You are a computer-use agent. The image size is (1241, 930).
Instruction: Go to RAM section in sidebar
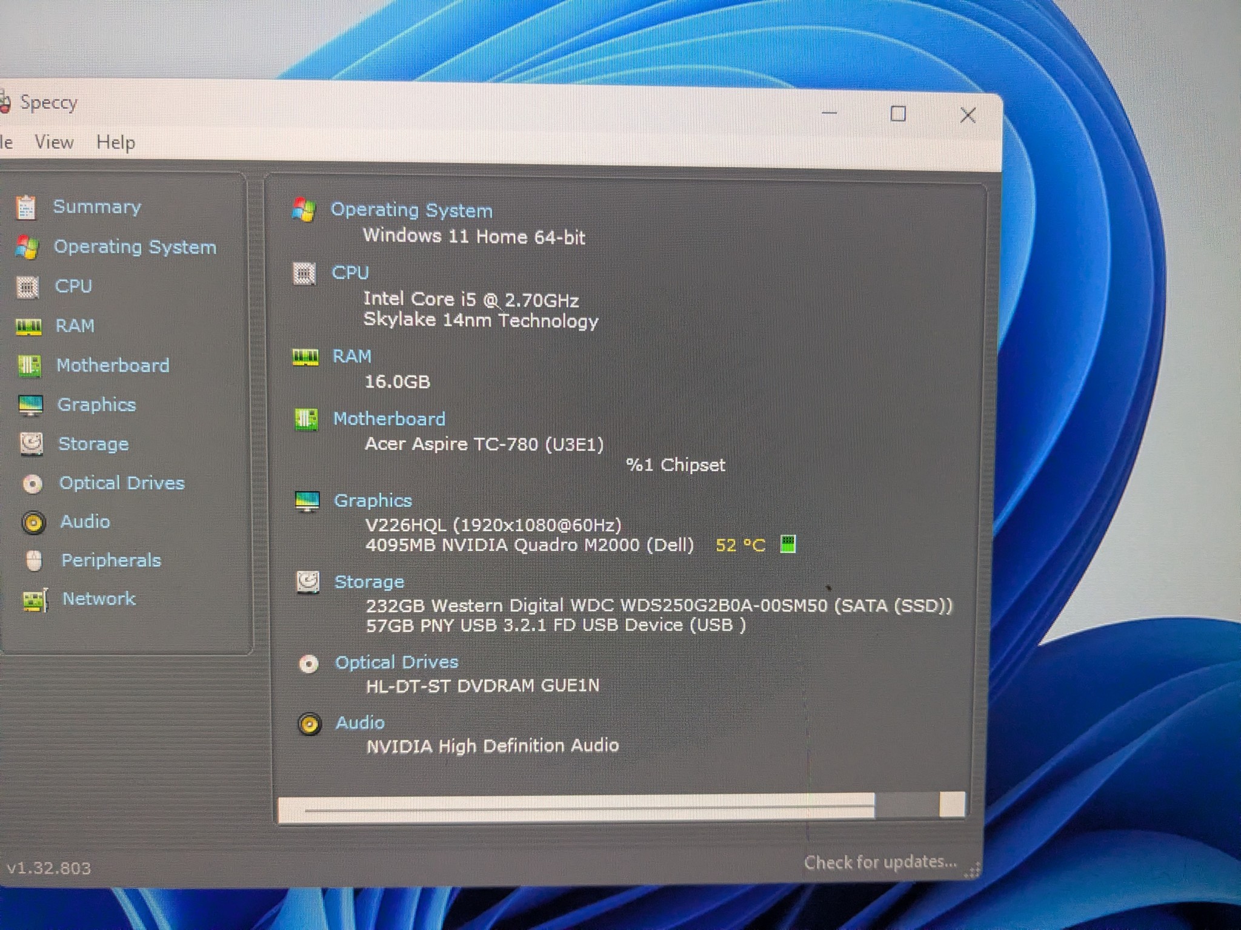coord(75,326)
